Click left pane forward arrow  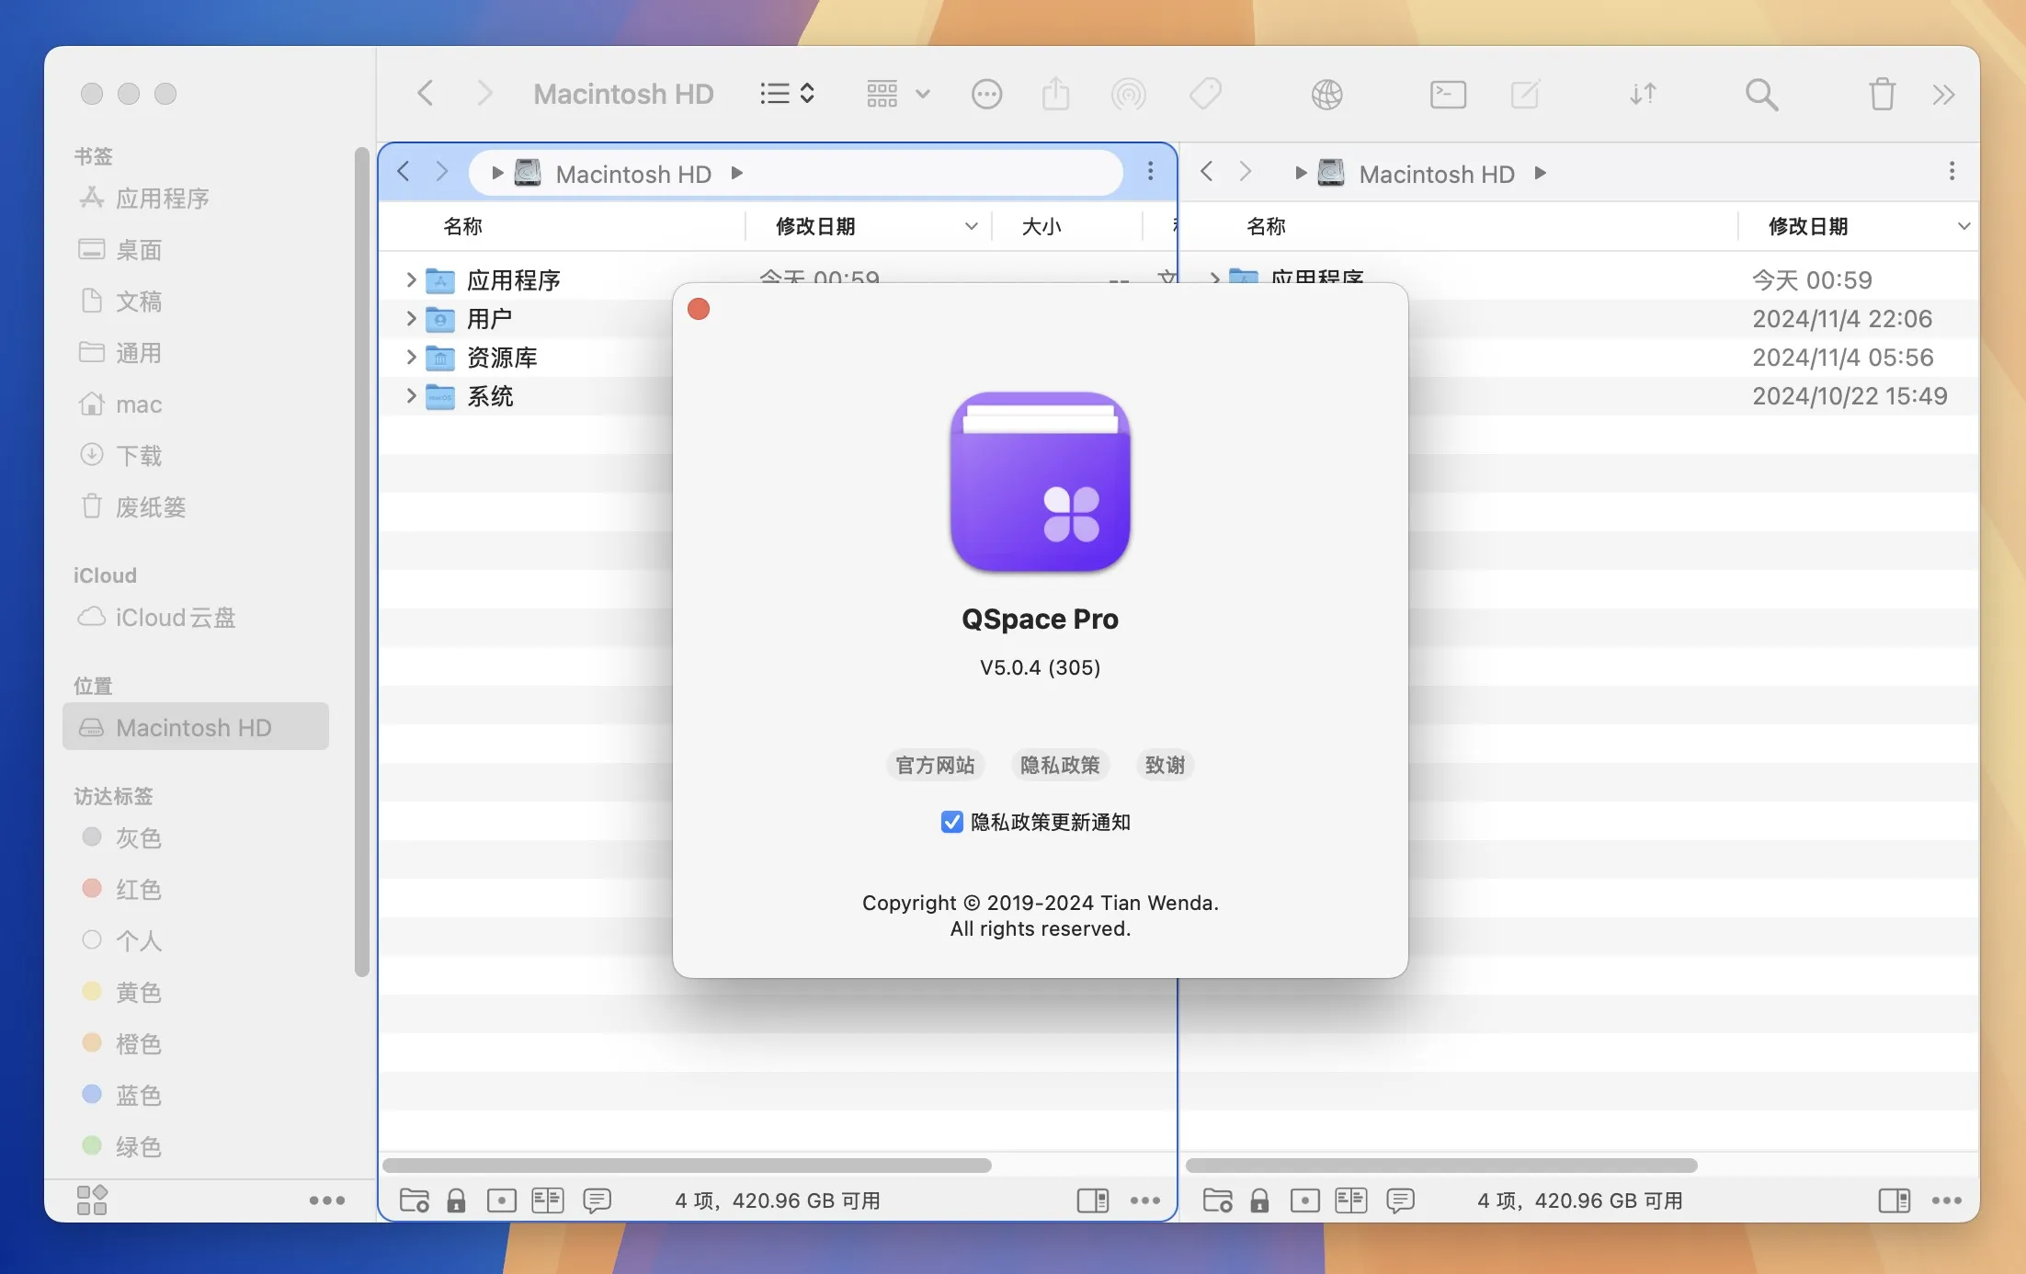442,171
